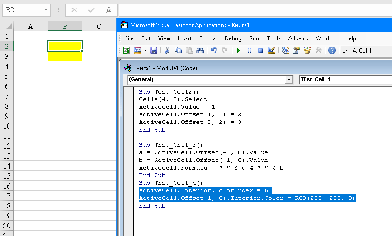
Task: Stop execution with the Reset square icon
Action: (260, 51)
